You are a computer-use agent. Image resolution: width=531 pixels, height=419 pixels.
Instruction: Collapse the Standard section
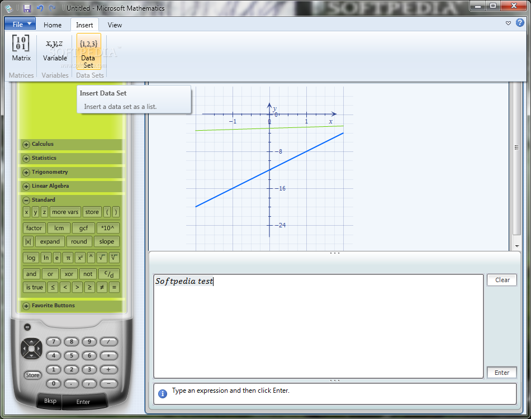click(26, 200)
